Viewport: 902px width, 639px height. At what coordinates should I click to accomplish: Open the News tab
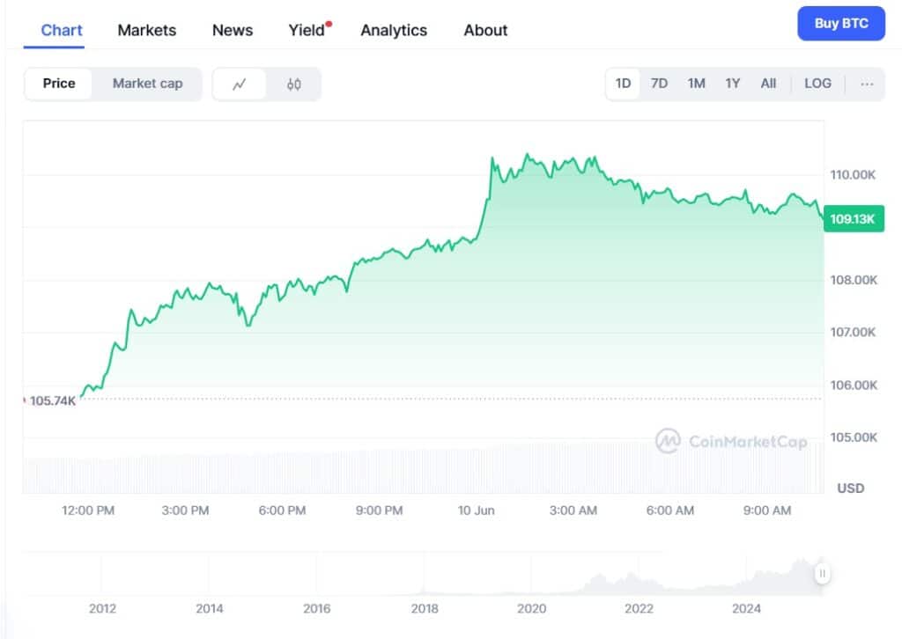233,30
